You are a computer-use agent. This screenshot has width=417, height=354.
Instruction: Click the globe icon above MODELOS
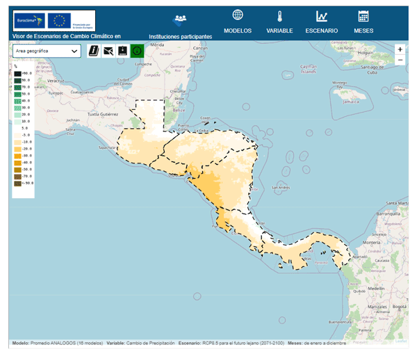238,15
